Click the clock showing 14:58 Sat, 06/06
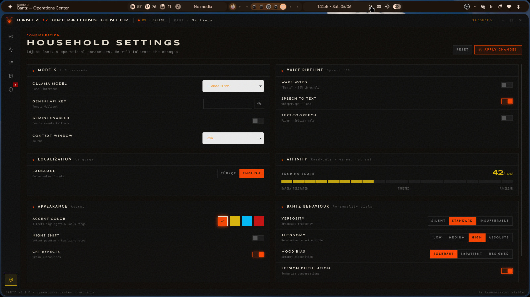 tap(335, 7)
